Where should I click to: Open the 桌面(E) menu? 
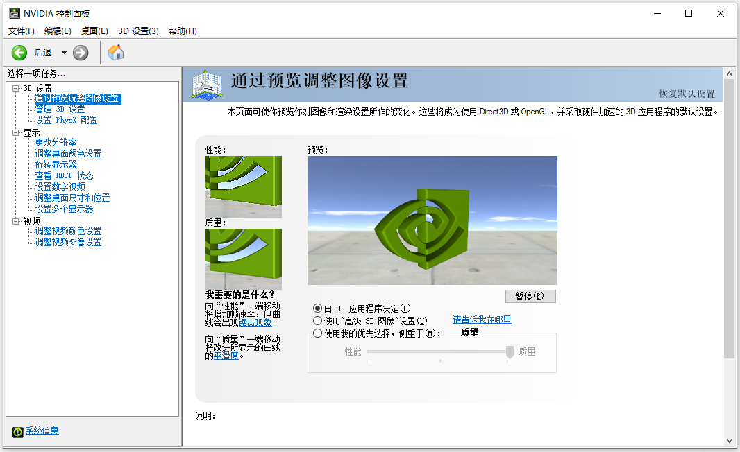pos(94,31)
